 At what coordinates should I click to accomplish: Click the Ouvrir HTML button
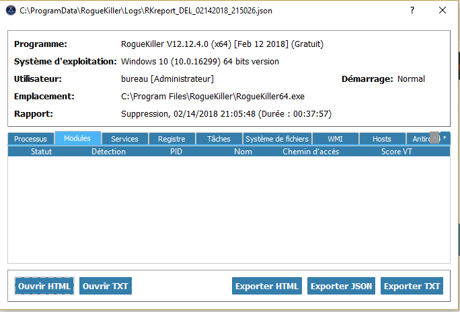pyautogui.click(x=44, y=286)
